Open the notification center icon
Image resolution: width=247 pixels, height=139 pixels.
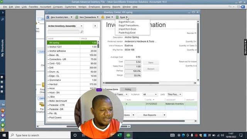[x=241, y=135]
